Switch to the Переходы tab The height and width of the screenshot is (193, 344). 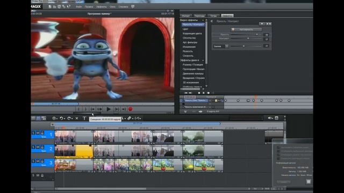click(x=199, y=16)
